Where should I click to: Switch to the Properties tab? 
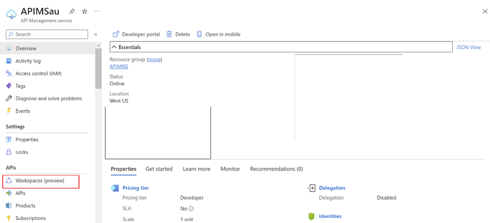coord(124,169)
